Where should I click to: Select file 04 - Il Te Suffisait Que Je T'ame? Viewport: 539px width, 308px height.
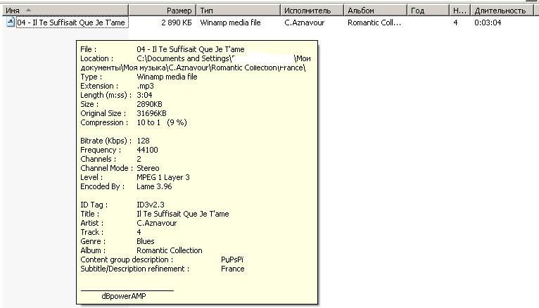[x=71, y=23]
